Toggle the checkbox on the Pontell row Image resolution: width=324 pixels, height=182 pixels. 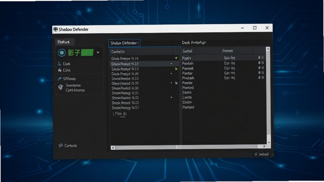(262, 68)
